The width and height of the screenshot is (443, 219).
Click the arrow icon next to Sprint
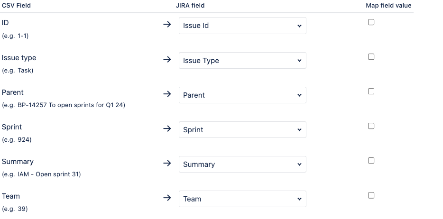[166, 129]
